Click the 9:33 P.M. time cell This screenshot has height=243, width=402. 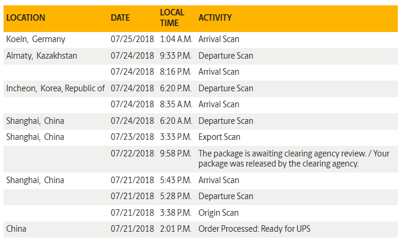176,56
